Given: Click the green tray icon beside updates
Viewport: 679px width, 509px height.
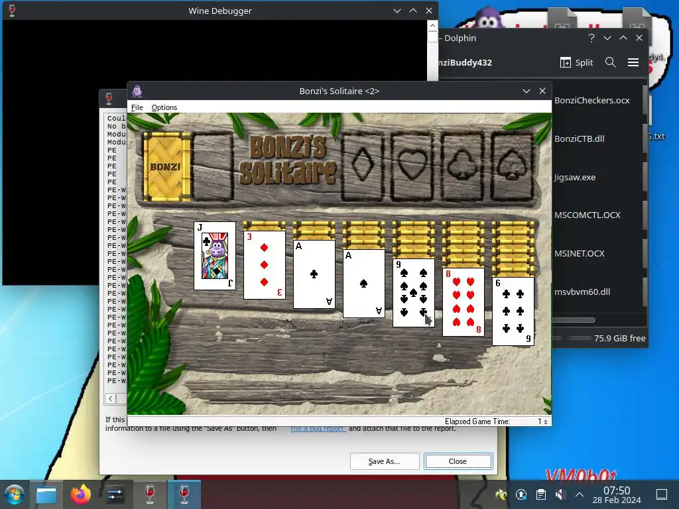Looking at the screenshot, I should [x=501, y=494].
